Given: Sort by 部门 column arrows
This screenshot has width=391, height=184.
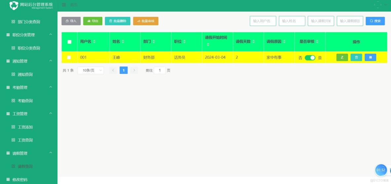Looking at the screenshot, I should tap(154, 42).
